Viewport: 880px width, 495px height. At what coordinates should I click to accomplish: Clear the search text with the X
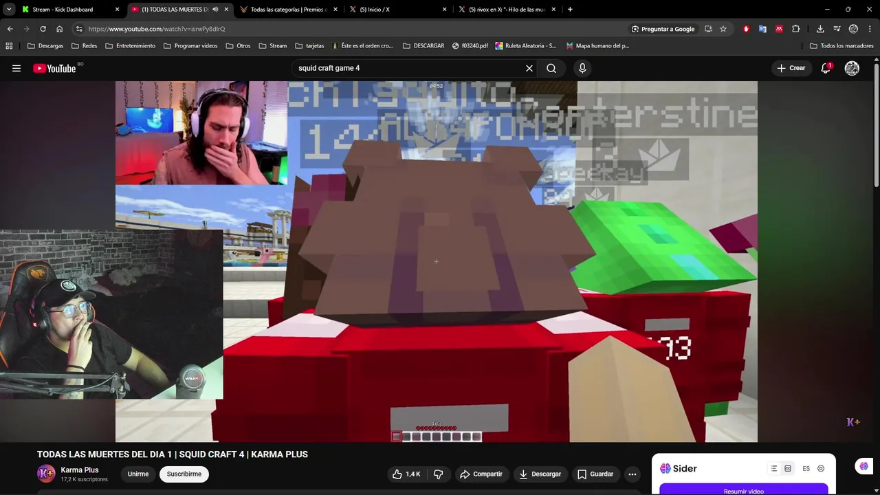coord(529,68)
